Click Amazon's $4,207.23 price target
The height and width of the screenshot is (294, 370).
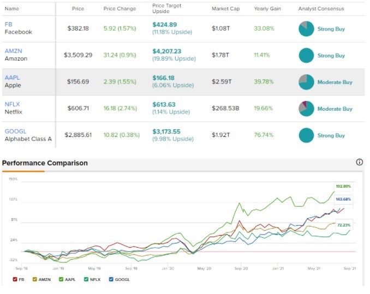(x=166, y=51)
